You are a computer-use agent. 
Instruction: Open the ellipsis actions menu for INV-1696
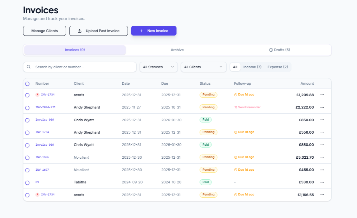click(x=322, y=157)
